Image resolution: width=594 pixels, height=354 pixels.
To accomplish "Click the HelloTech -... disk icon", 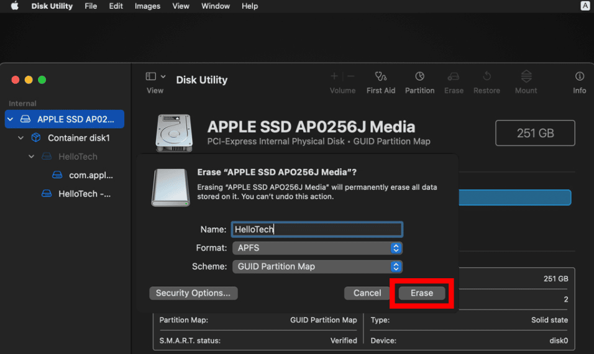I will [x=47, y=194].
